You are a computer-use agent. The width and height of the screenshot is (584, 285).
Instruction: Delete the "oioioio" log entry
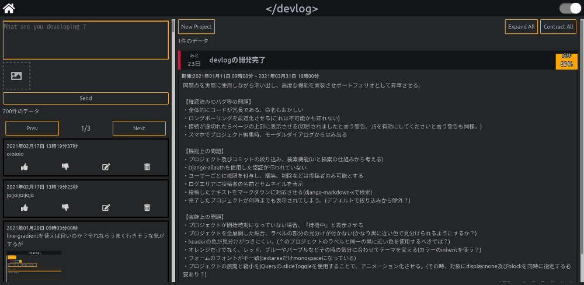pos(147,167)
